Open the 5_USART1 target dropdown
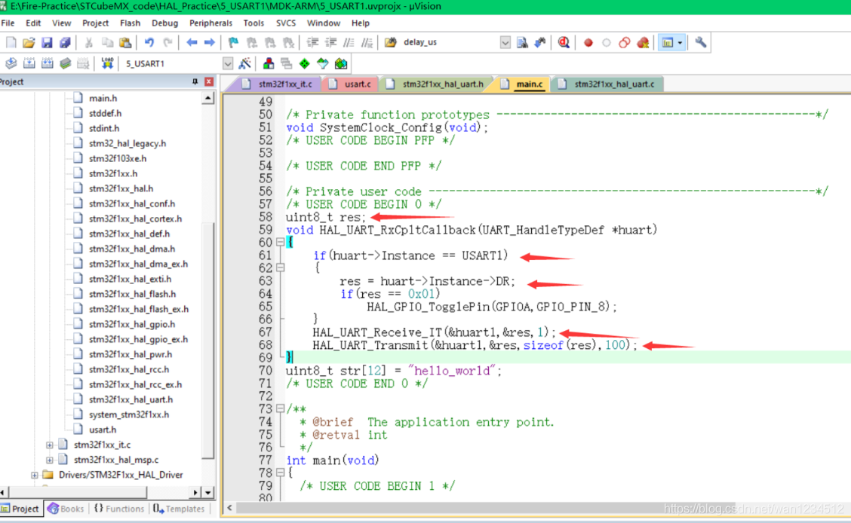This screenshot has width=851, height=523. click(x=228, y=64)
